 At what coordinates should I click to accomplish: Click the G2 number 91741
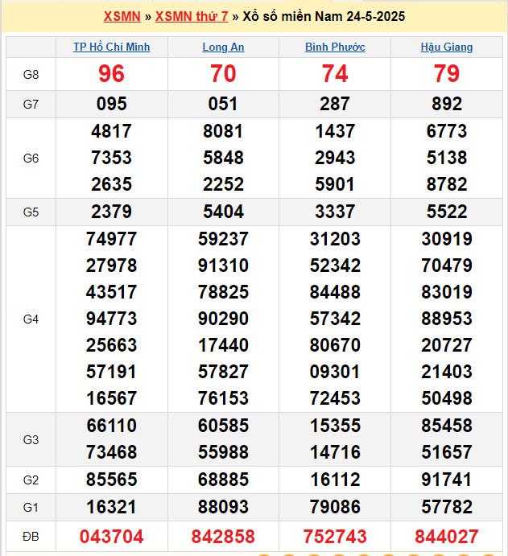[x=447, y=480]
